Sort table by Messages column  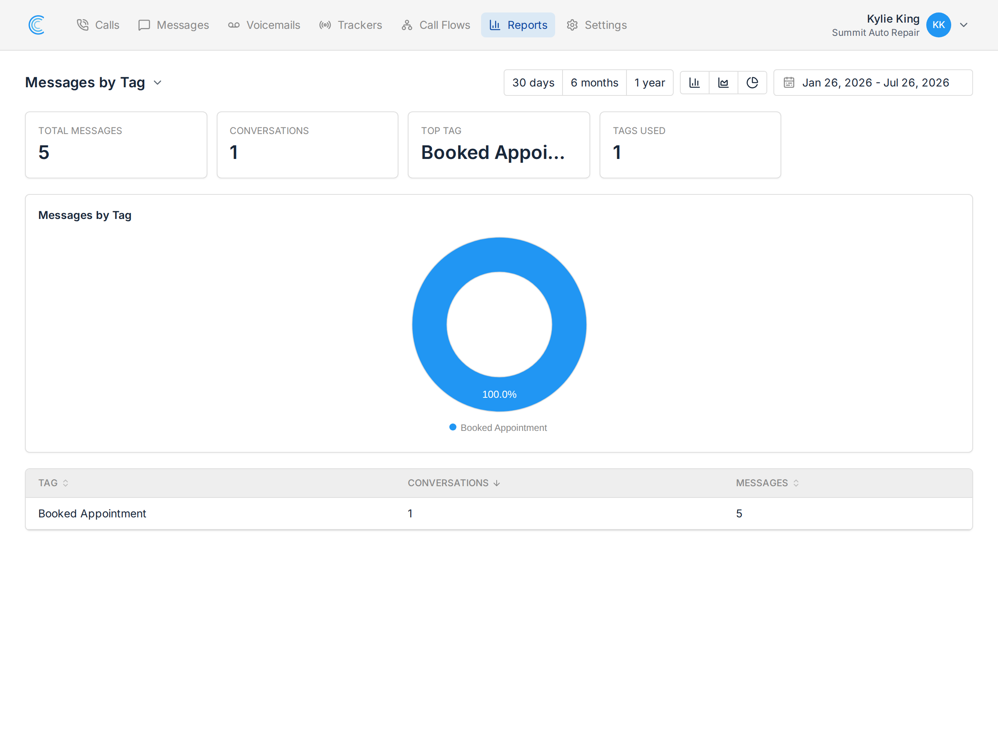tap(768, 483)
